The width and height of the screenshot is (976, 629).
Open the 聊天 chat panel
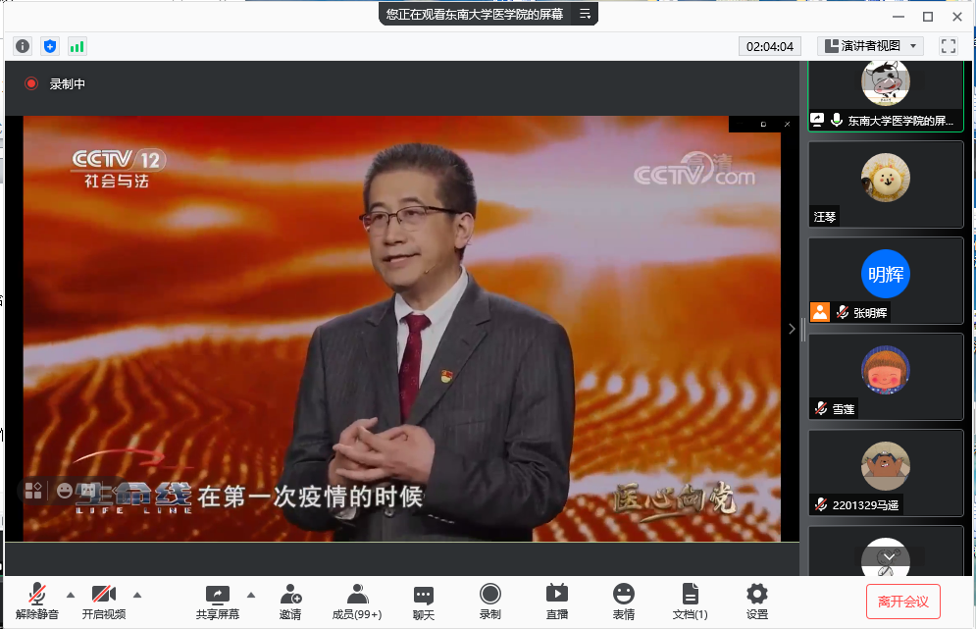click(424, 601)
